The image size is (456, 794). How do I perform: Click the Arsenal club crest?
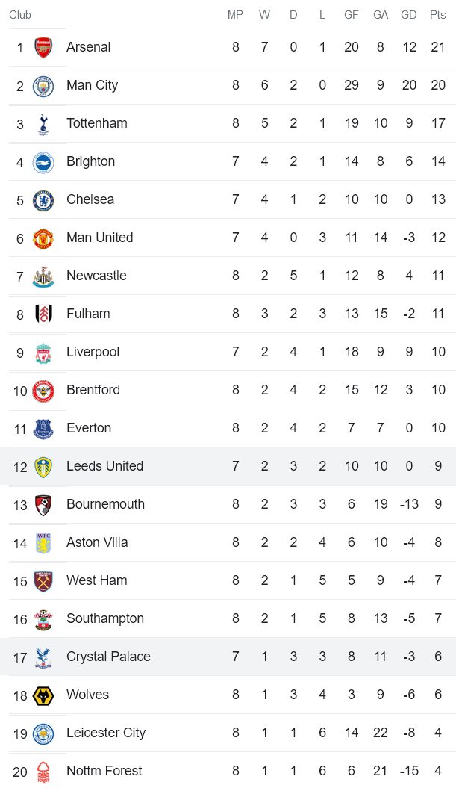tap(43, 48)
